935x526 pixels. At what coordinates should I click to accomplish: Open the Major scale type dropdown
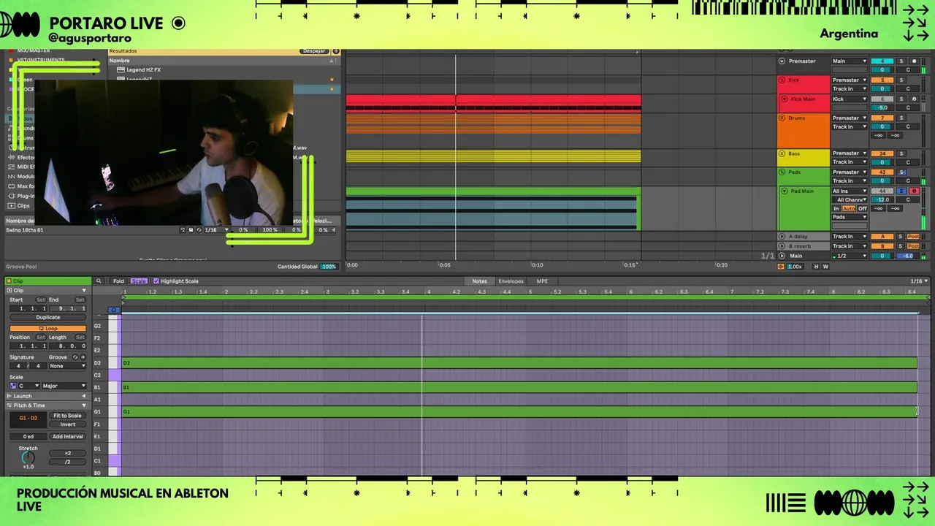click(x=64, y=386)
